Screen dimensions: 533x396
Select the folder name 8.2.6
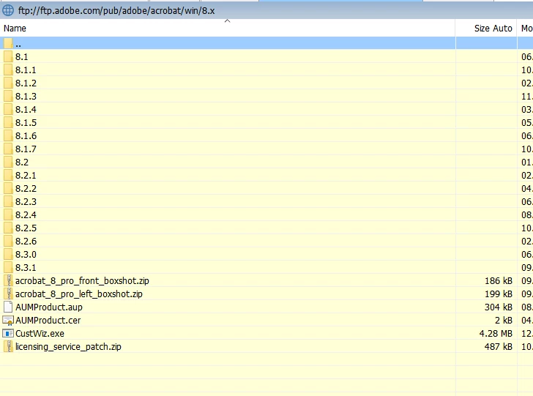tap(26, 242)
